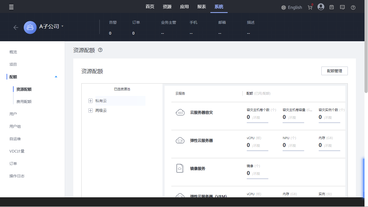The image size is (368, 207).
Task: Click the 配额管理 button
Action: point(334,71)
